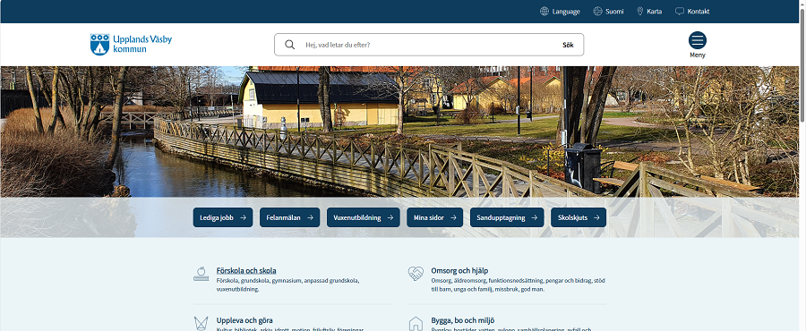Click the house icon beside Bygga, bo
The image size is (806, 331).
(x=416, y=324)
